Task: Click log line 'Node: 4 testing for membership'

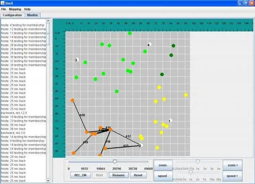Action: [23, 25]
